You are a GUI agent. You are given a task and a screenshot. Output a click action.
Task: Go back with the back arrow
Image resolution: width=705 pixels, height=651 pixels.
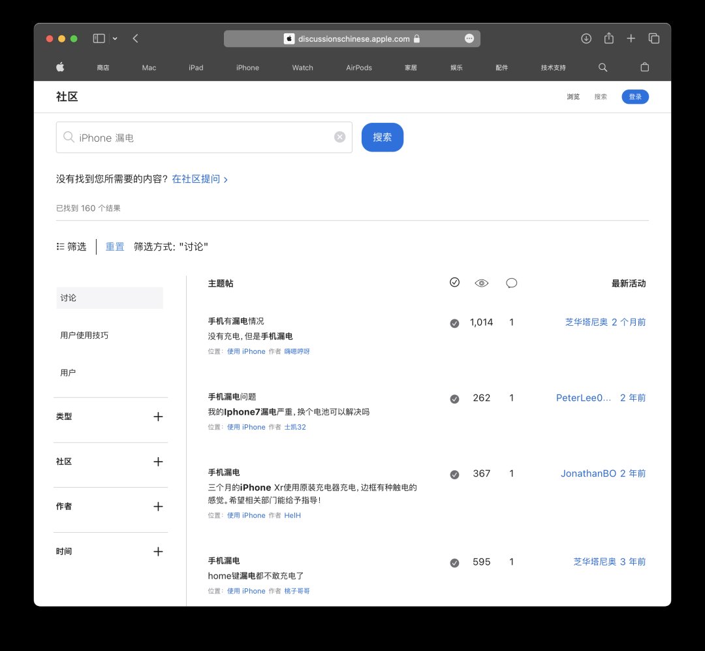pyautogui.click(x=135, y=39)
